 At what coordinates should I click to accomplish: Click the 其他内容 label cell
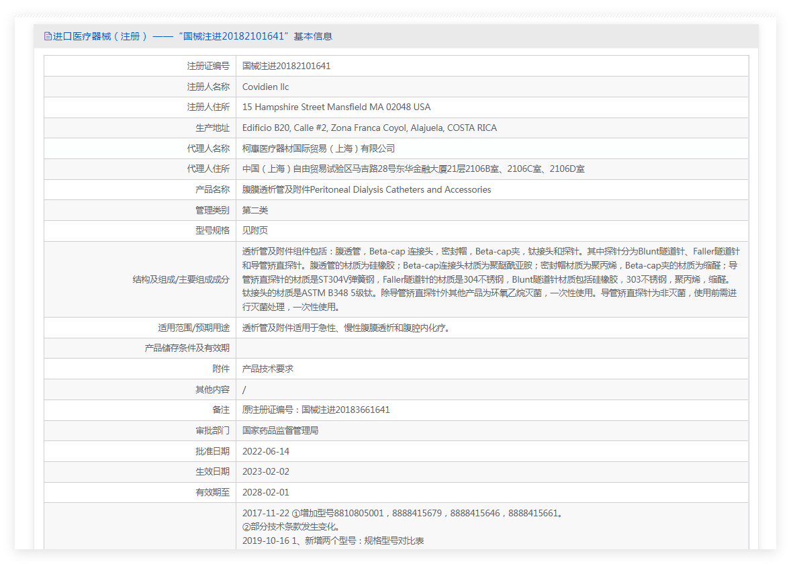140,389
